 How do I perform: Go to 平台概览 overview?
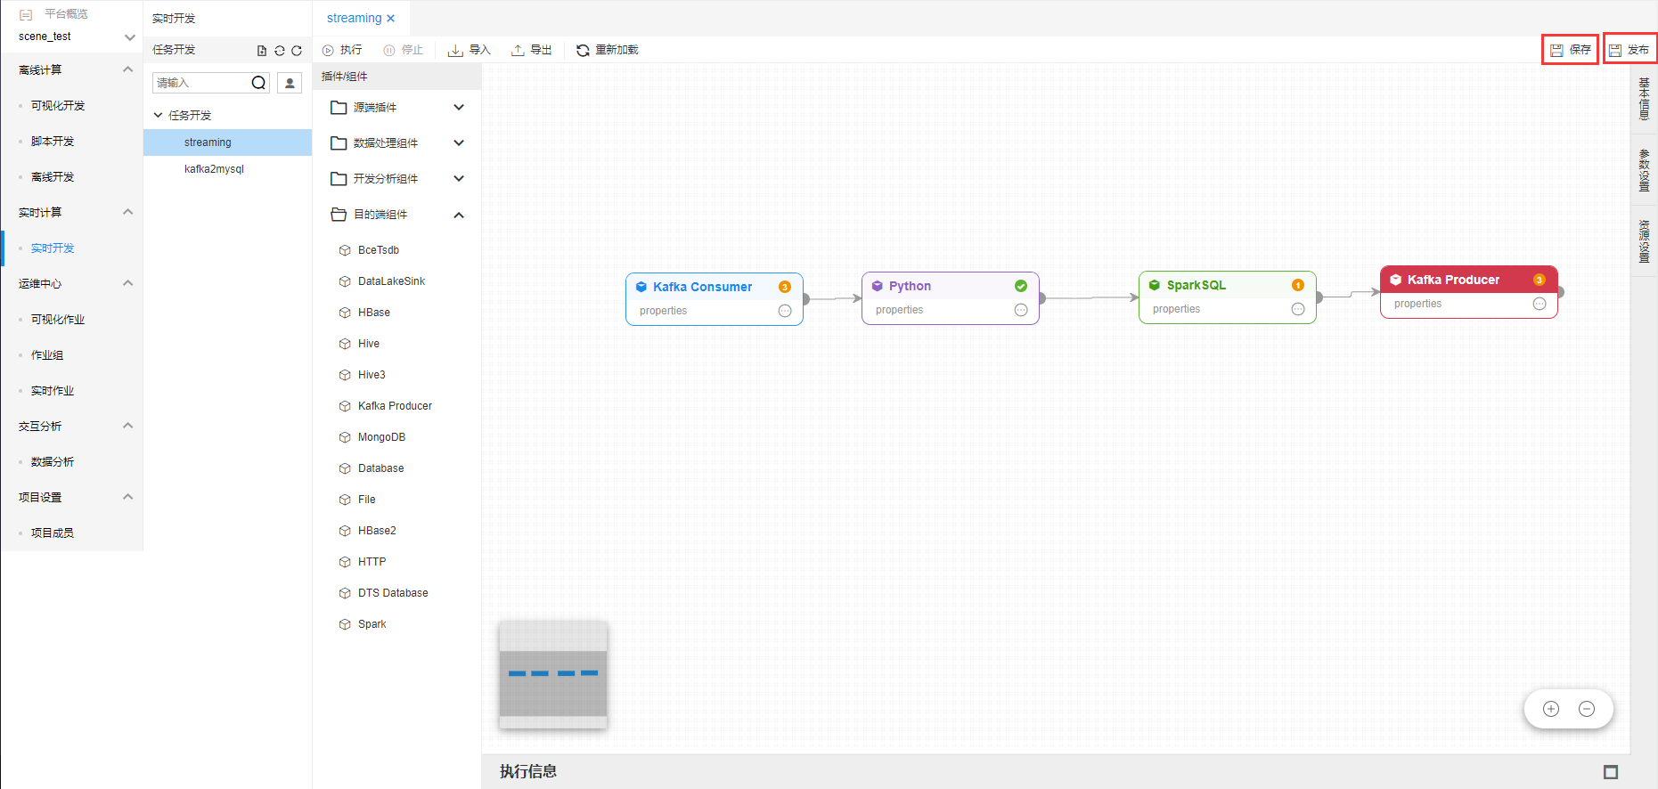66,14
